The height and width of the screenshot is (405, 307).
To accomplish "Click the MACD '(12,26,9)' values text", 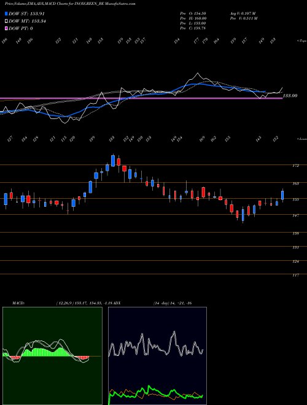I will (84, 303).
